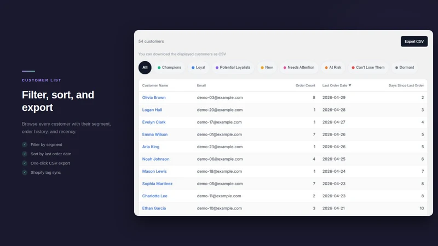Click last order date 2026-04-29

[x=334, y=98]
